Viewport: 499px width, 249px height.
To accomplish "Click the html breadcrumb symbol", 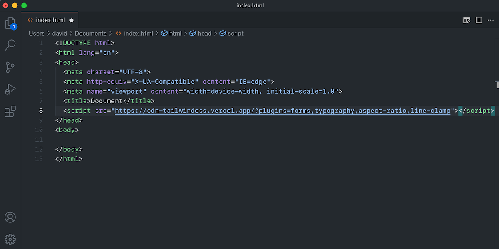I will pyautogui.click(x=175, y=33).
